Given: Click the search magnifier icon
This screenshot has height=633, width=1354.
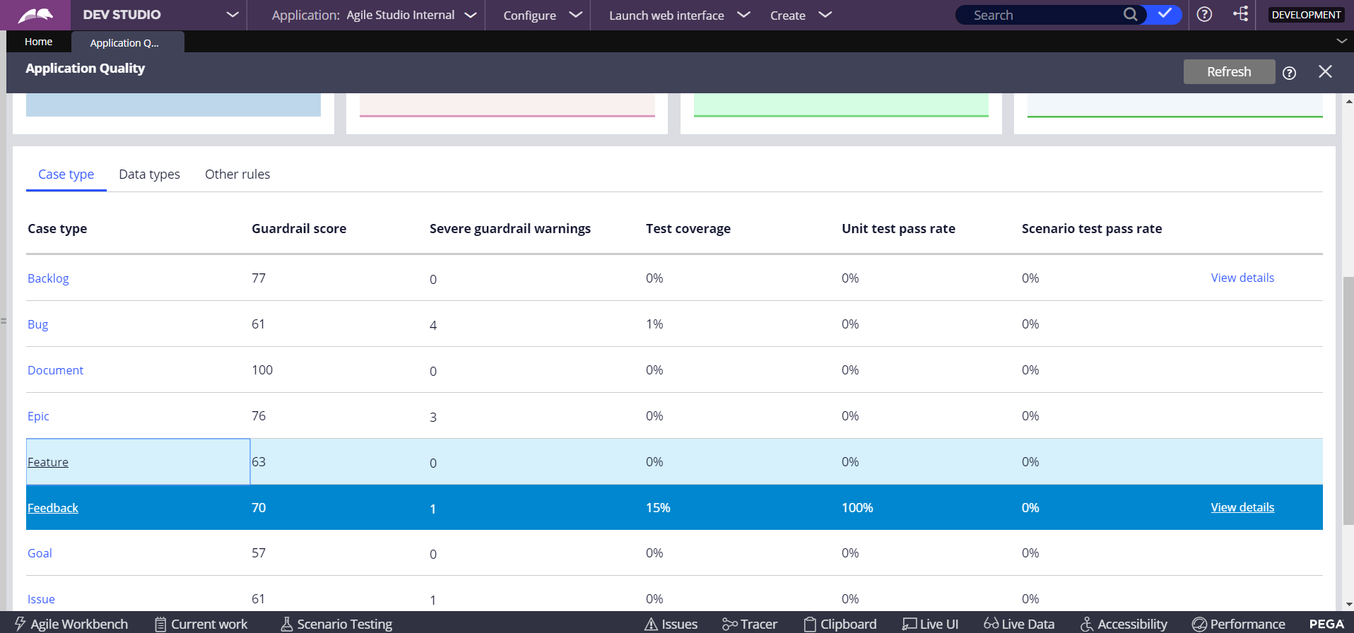Looking at the screenshot, I should pyautogui.click(x=1131, y=14).
